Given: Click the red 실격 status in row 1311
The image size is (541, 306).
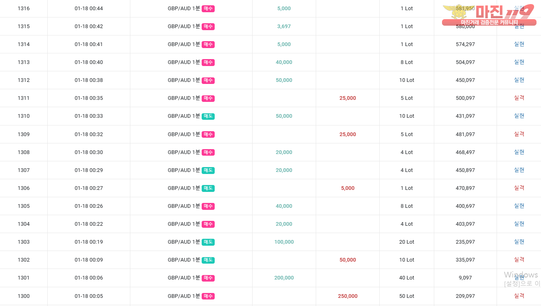Looking at the screenshot, I should 519,98.
